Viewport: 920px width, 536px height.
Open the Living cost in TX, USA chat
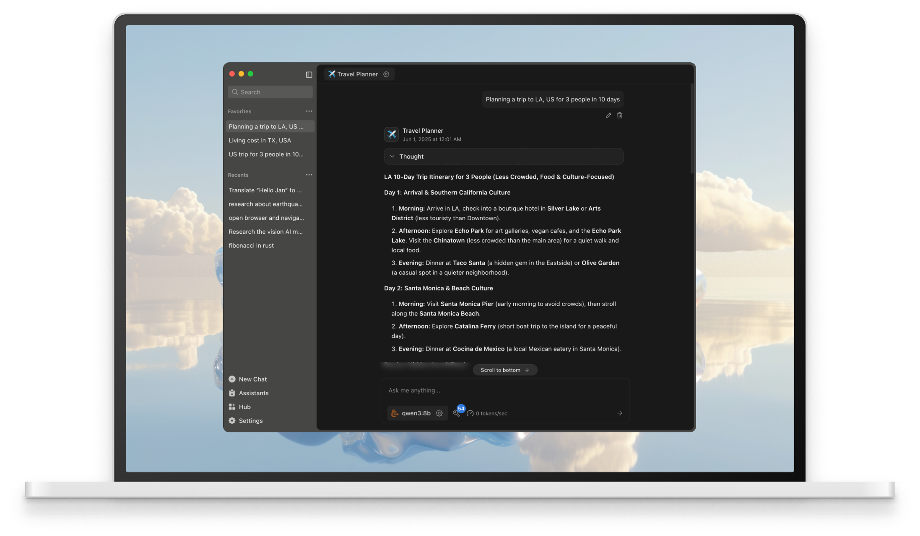260,141
